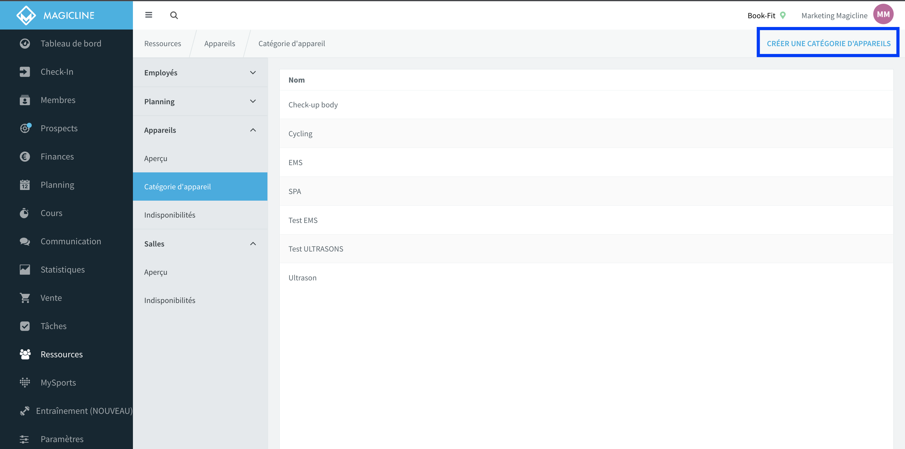
Task: Expand the Planning submenu chevron
Action: point(253,101)
